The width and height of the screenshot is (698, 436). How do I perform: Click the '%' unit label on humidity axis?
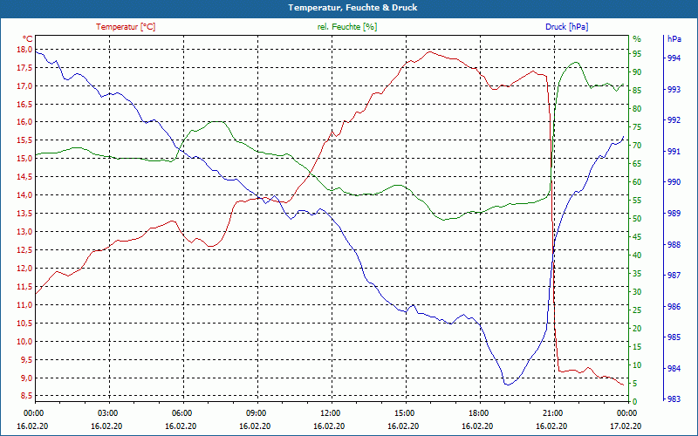click(x=637, y=39)
